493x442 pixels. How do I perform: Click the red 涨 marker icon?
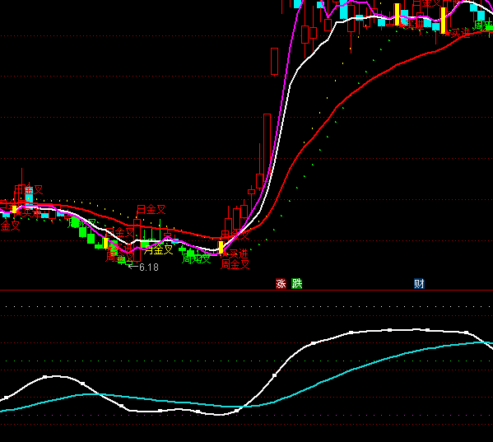tap(281, 284)
